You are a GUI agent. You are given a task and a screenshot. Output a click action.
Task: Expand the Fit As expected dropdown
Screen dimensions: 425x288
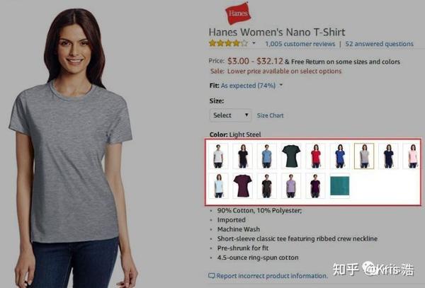(281, 85)
